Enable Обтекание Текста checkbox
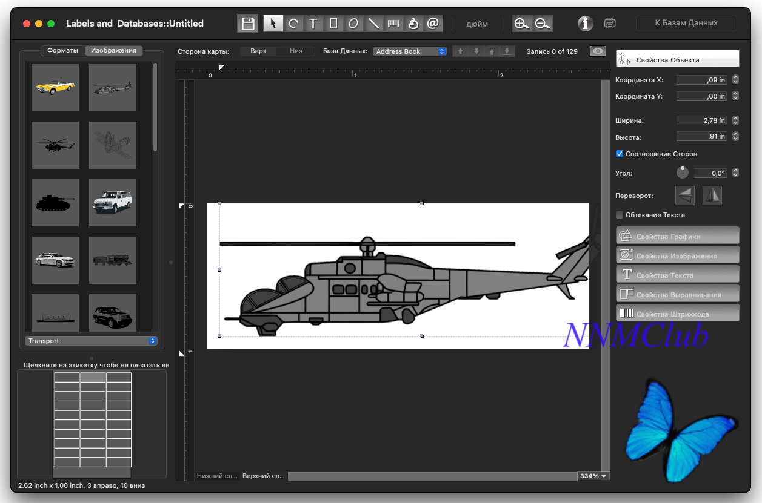The width and height of the screenshot is (762, 503). point(620,215)
